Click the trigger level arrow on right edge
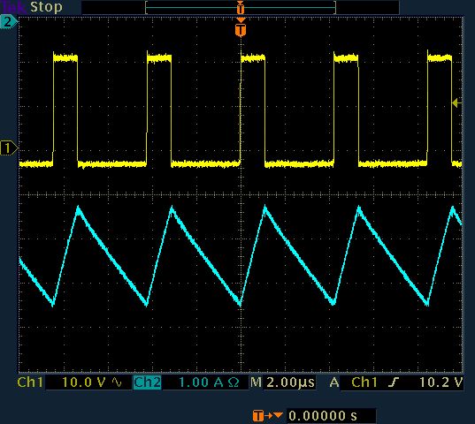Screen dimensions: 475x424 coord(456,102)
